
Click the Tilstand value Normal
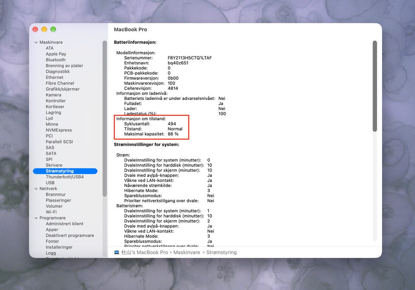point(175,129)
